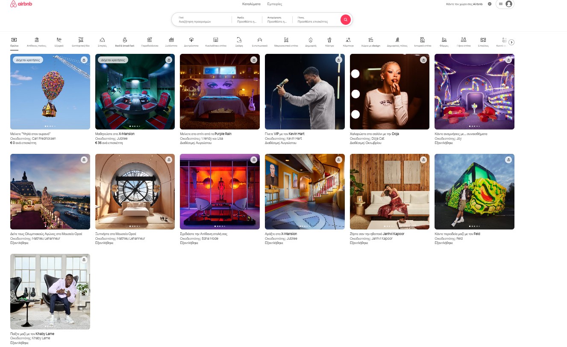The image size is (567, 347).
Task: Select the Ξυλόσπιτα category
Action: 171,41
